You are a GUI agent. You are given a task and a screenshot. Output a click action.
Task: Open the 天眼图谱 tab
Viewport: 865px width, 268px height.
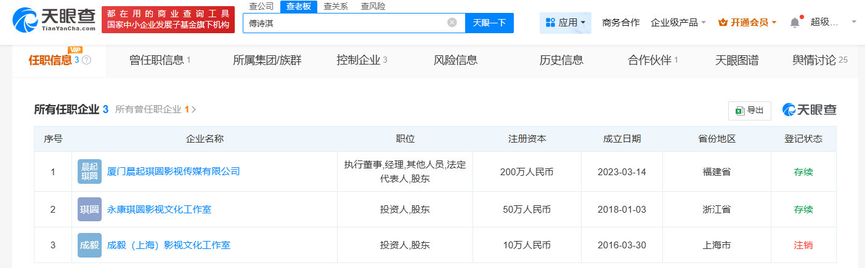coord(736,60)
